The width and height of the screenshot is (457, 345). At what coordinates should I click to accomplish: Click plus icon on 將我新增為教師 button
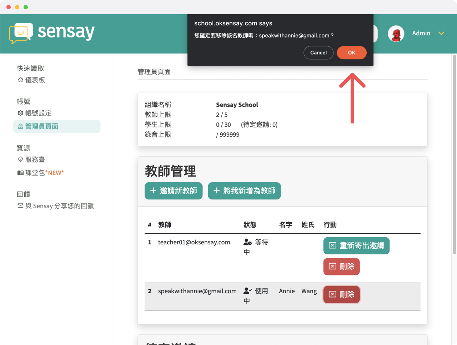[216, 191]
